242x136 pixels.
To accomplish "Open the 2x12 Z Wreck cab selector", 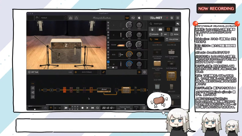I will tap(87, 72).
